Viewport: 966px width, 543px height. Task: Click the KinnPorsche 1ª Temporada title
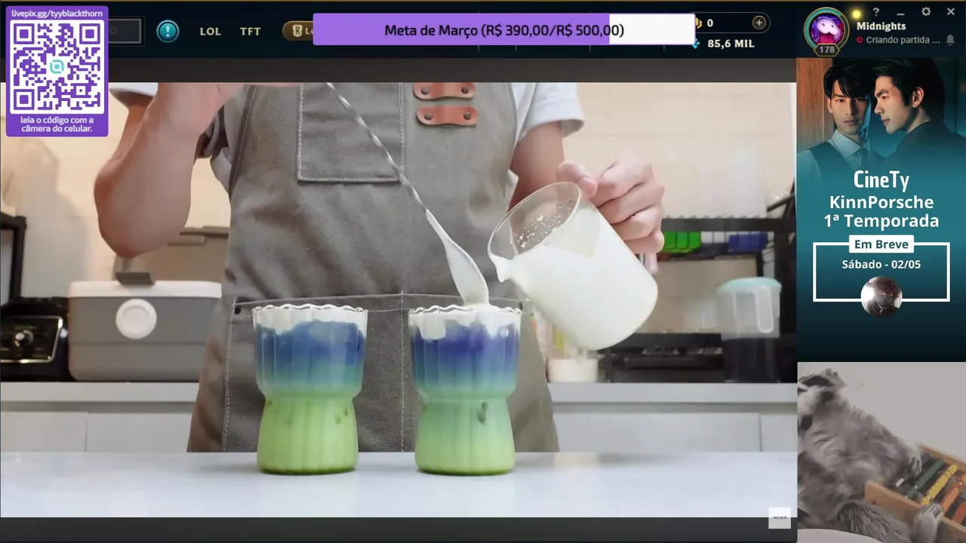(881, 211)
